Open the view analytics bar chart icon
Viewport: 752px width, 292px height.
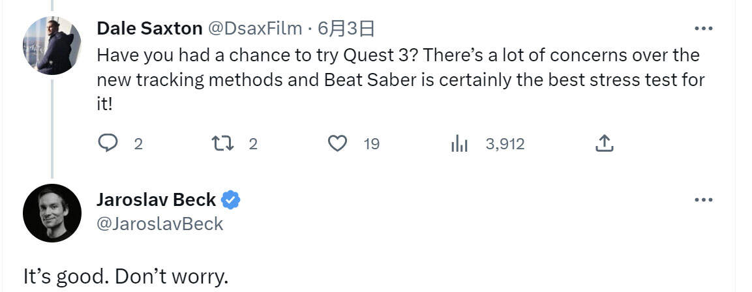click(x=459, y=144)
